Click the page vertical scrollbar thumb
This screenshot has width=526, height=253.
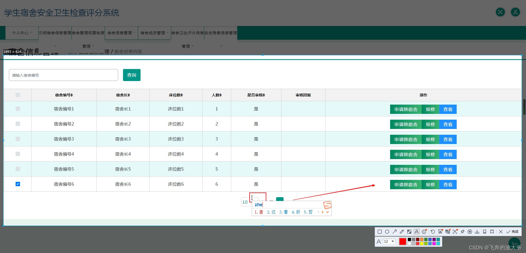[524, 107]
